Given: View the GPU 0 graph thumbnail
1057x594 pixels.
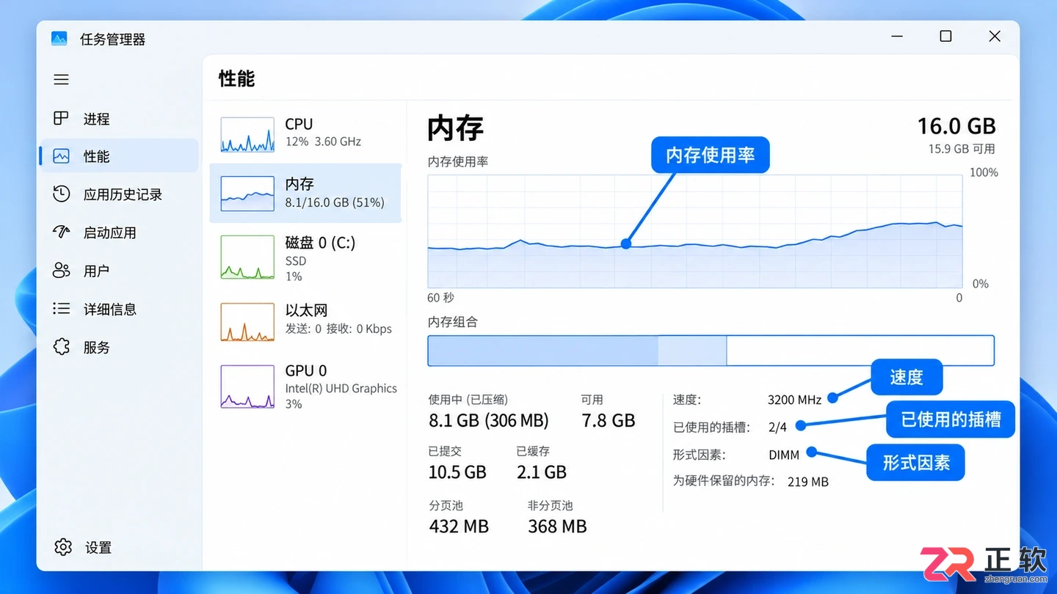Looking at the screenshot, I should (247, 386).
